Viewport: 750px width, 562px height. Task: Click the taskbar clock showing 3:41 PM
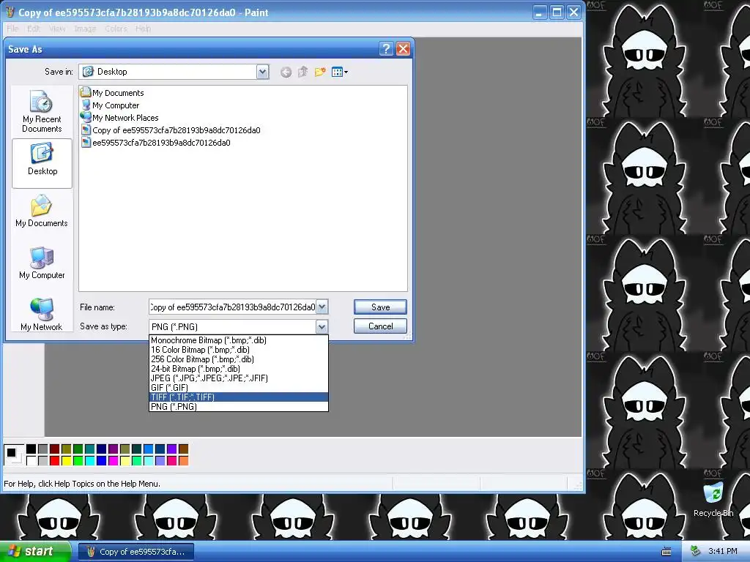722,552
